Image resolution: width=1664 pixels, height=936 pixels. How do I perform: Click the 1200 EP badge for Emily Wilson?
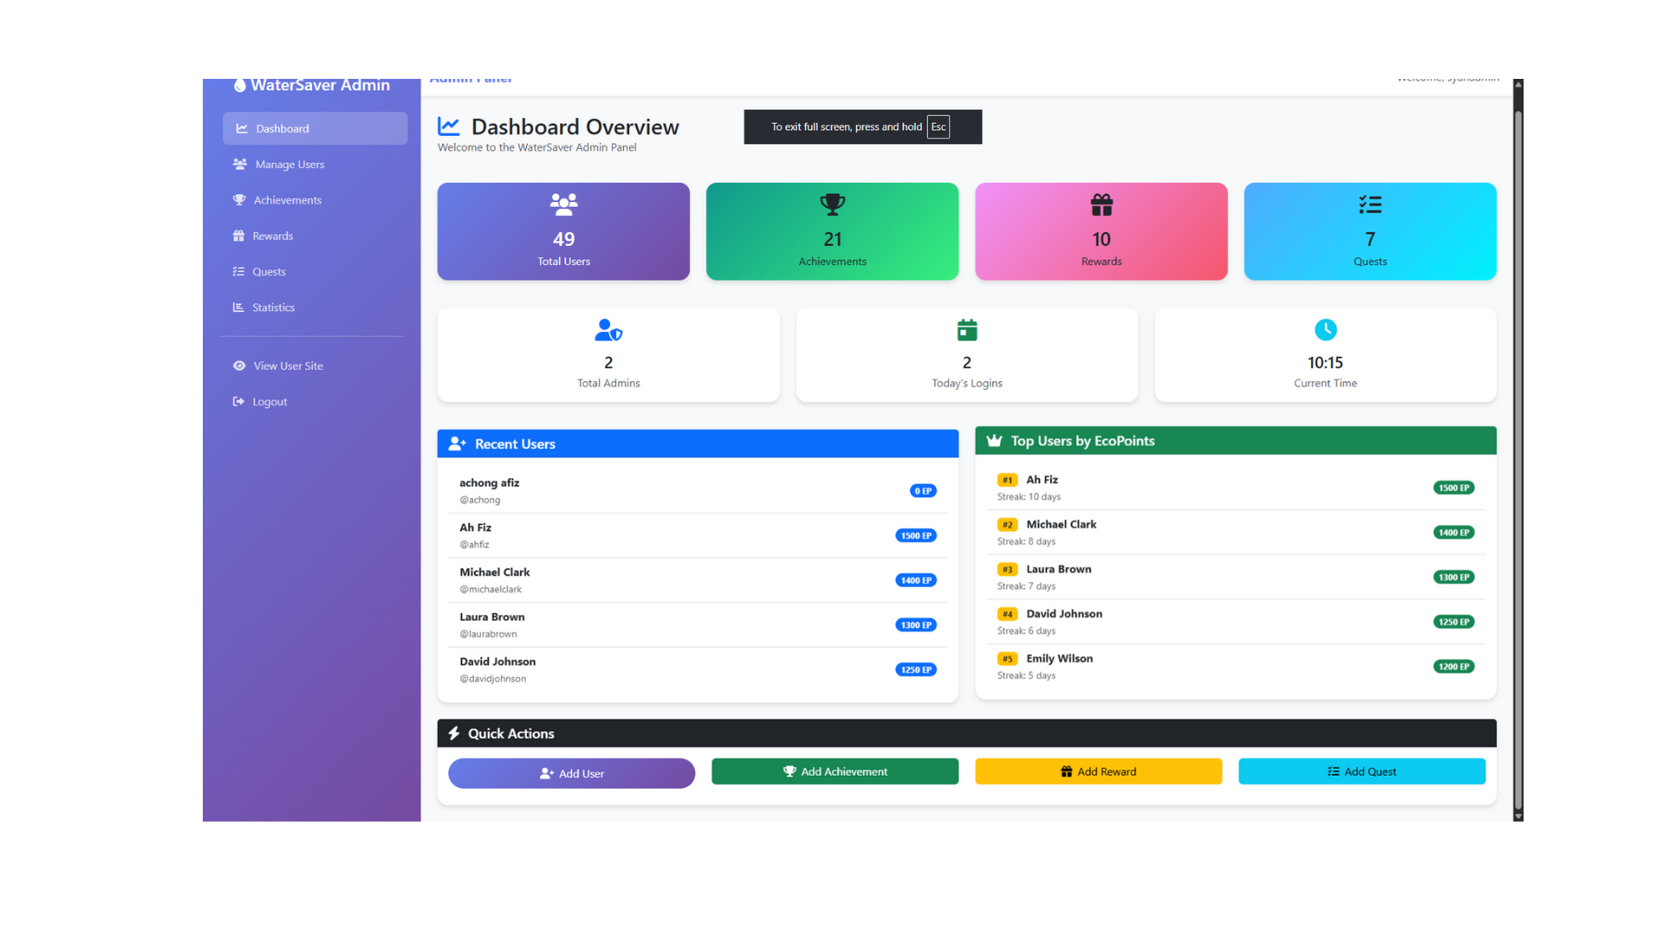coord(1454,666)
